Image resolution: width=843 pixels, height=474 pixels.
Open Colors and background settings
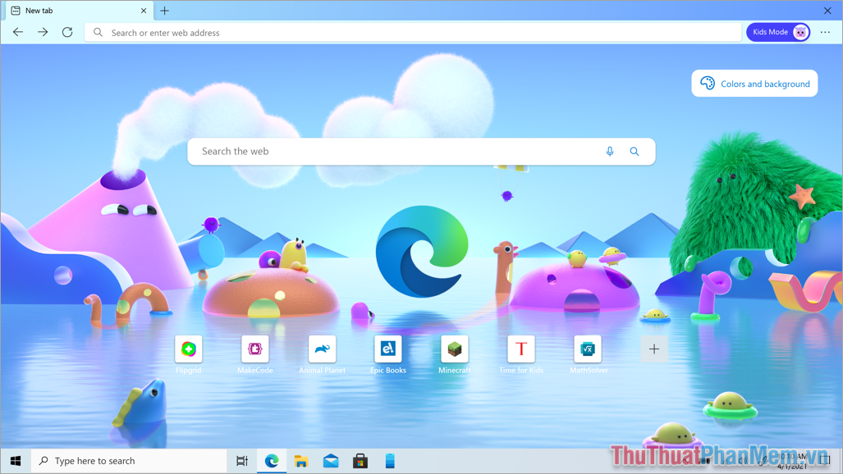(754, 83)
